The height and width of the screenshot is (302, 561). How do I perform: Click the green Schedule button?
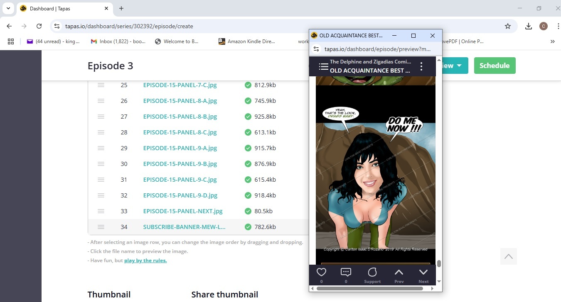(495, 66)
